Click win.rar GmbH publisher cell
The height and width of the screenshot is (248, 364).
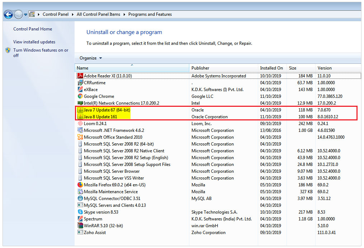click(205, 226)
